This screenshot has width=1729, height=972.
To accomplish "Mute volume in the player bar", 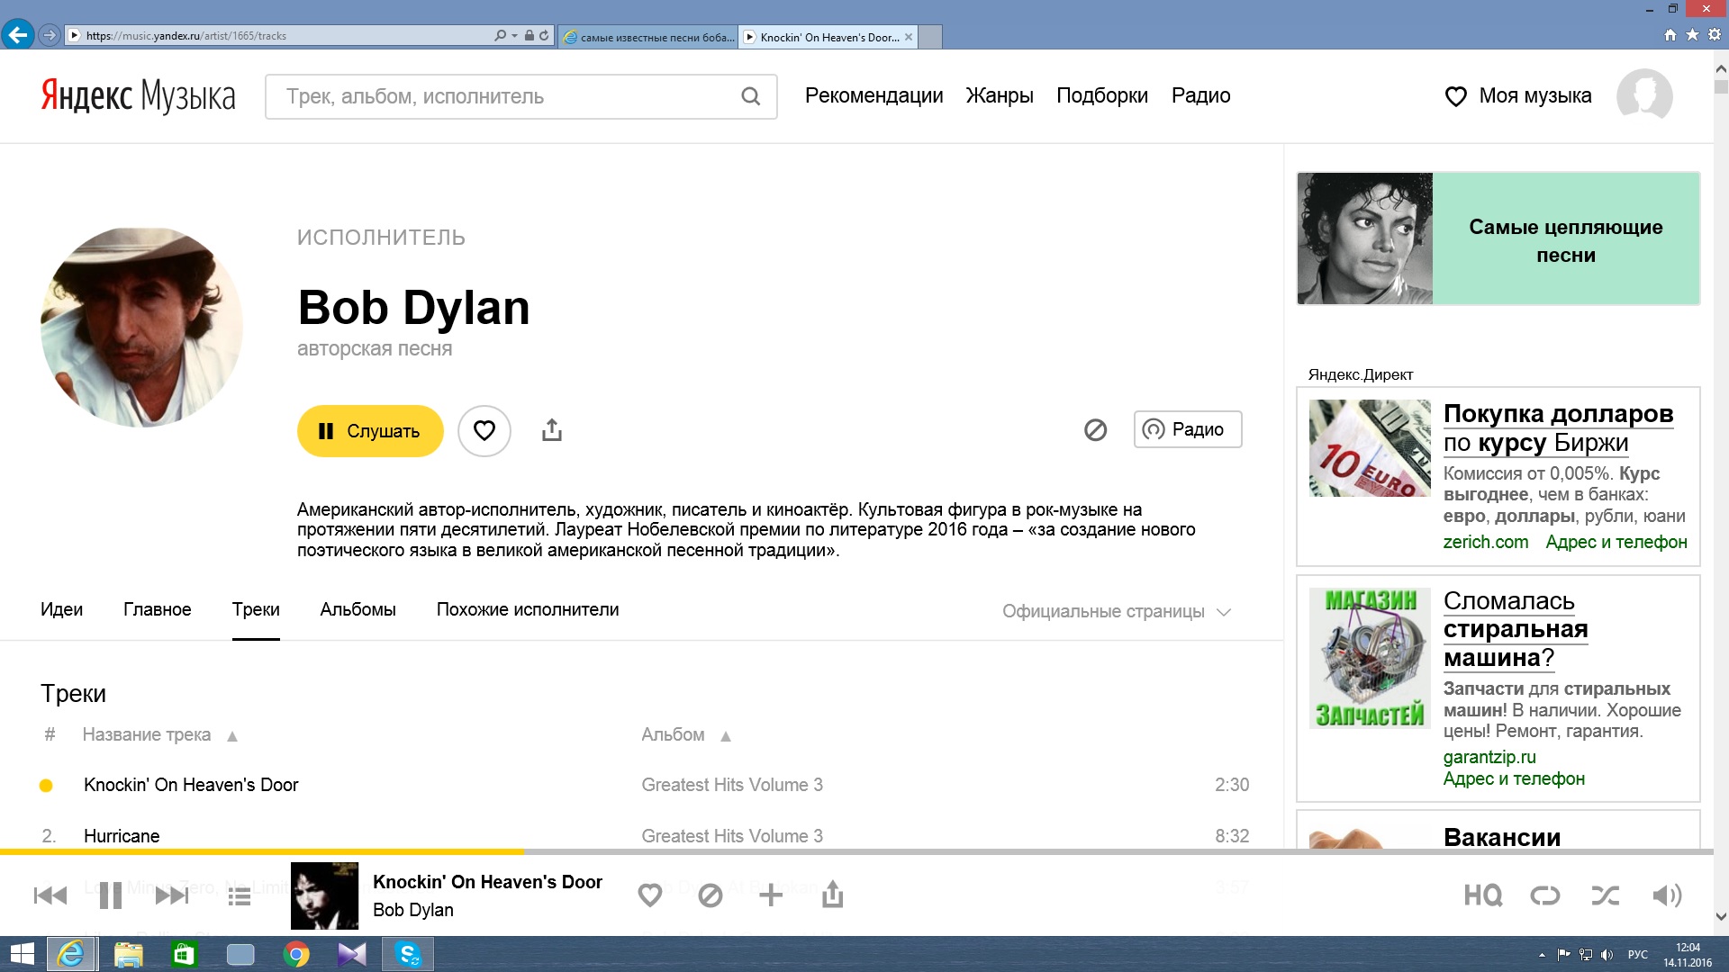I will click(x=1667, y=895).
